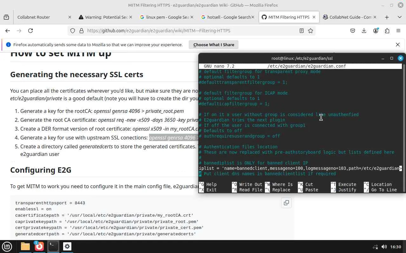Close the linux pem Google Search tab
Screen dimensions: 406x253
tap(191, 17)
